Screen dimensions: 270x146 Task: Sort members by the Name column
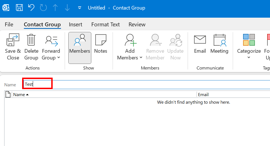click(x=104, y=95)
